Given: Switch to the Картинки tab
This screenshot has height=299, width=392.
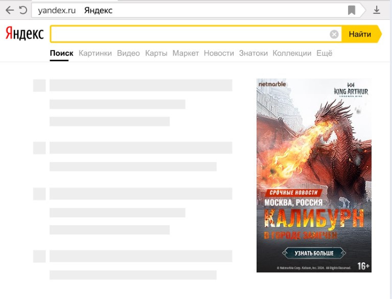Looking at the screenshot, I should coord(95,53).
